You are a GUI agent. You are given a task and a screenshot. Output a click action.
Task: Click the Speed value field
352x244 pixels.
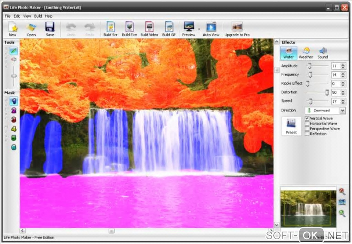coord(336,101)
